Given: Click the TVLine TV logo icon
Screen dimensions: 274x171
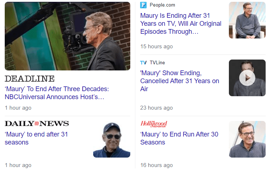Looking at the screenshot, I should tap(144, 63).
